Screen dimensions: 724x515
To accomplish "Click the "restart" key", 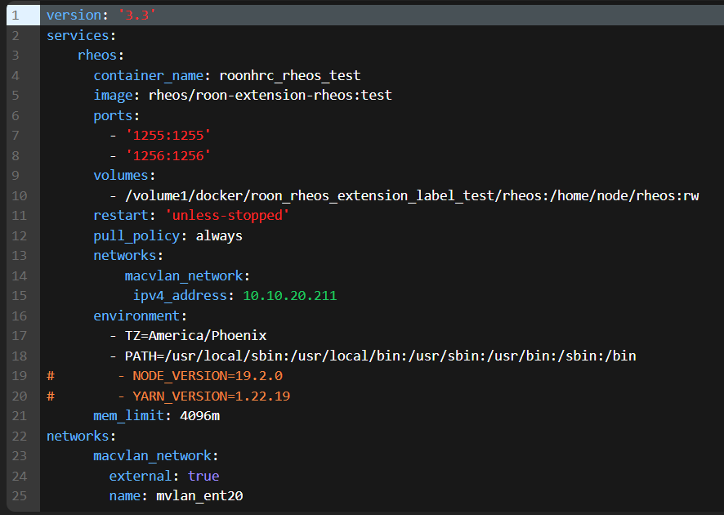I will click(x=121, y=216).
